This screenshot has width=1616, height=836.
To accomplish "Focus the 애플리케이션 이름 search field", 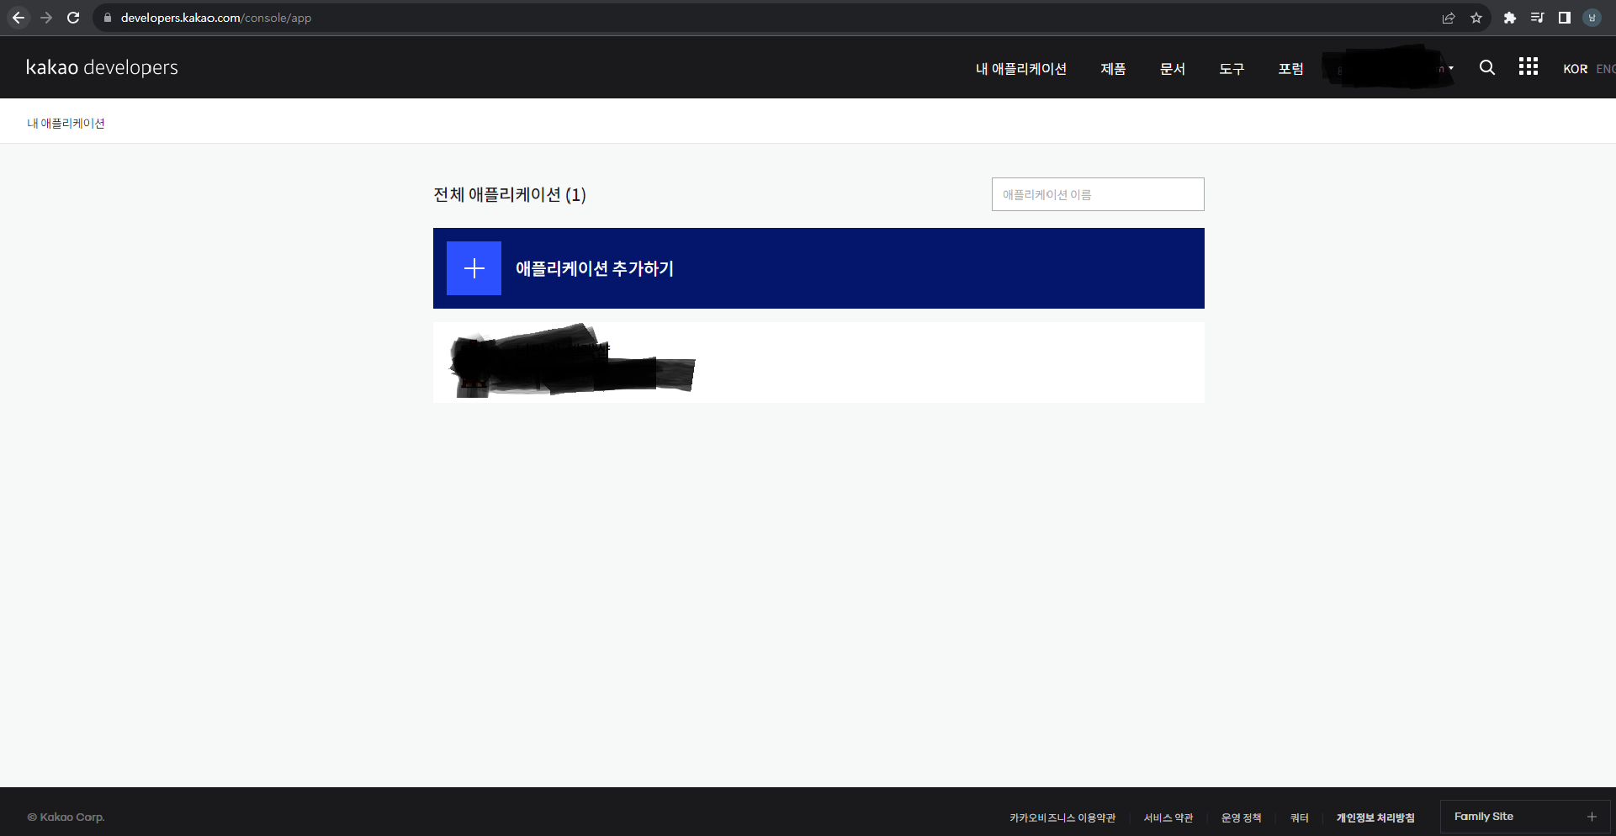I will coord(1098,194).
